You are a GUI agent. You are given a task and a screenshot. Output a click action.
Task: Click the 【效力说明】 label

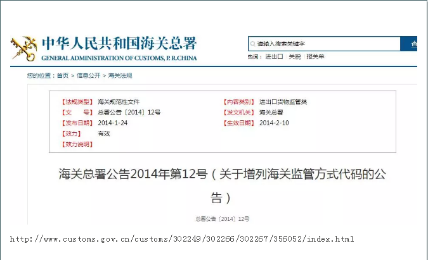[x=77, y=144]
